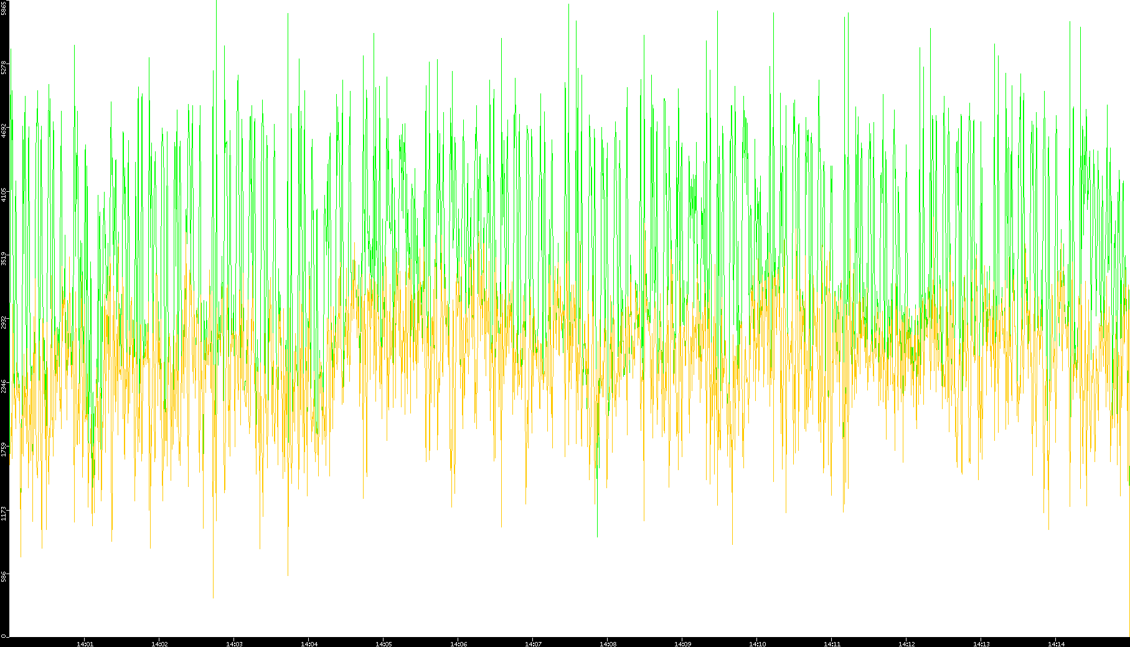The height and width of the screenshot is (647, 1130).
Task: Select the 586 label on the vertical axis
Action: coord(4,577)
